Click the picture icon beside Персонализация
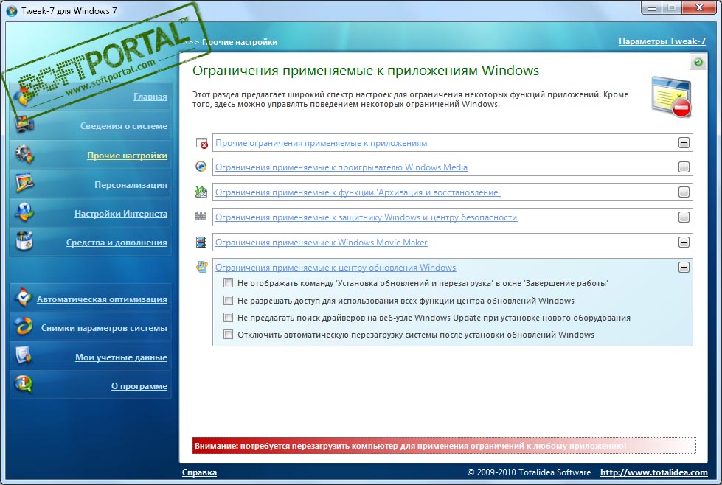 coord(24,183)
